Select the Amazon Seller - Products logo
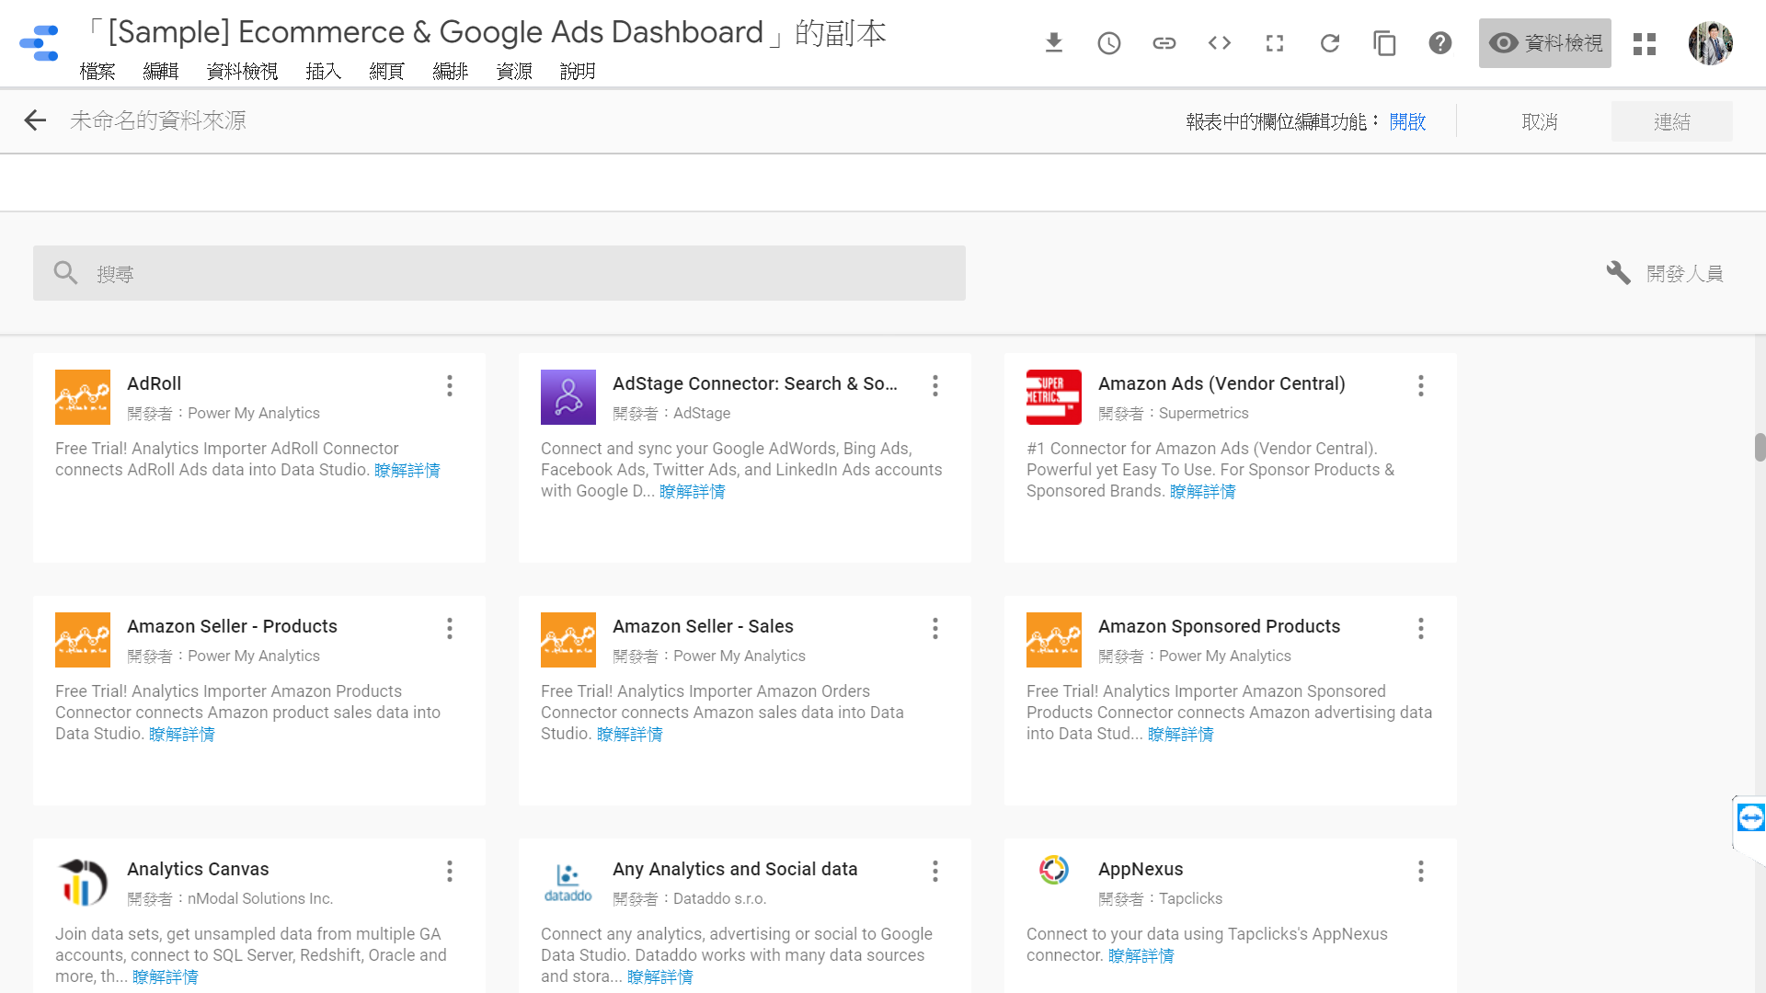This screenshot has height=993, width=1766. (x=83, y=640)
